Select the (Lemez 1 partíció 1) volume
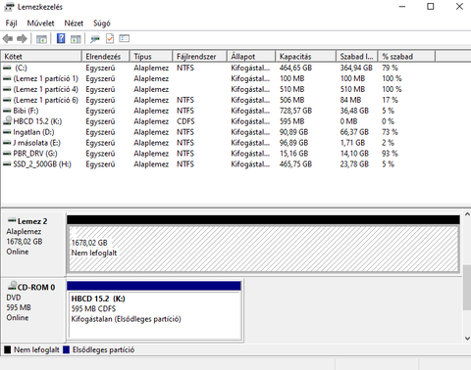The width and height of the screenshot is (471, 370). coord(46,78)
